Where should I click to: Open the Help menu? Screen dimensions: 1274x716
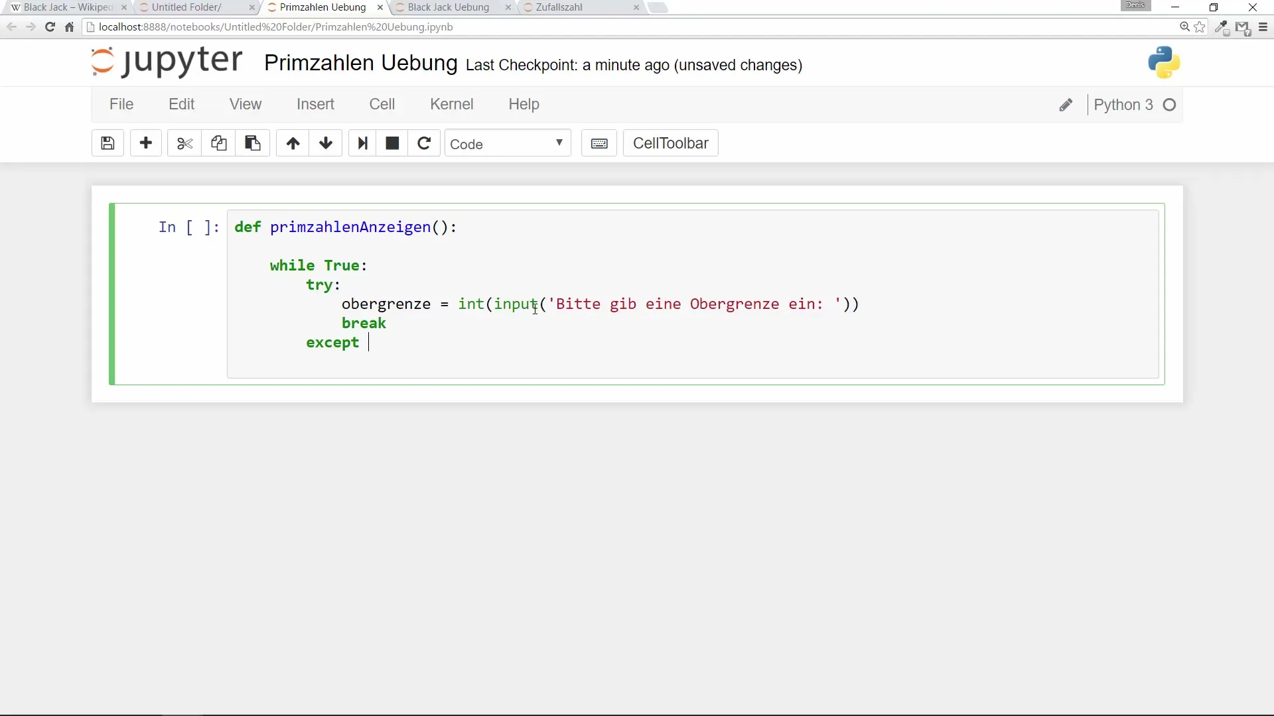coord(524,104)
